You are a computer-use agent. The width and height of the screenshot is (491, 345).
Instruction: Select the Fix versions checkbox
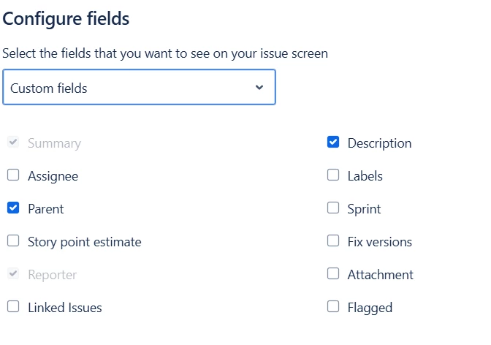pos(333,240)
